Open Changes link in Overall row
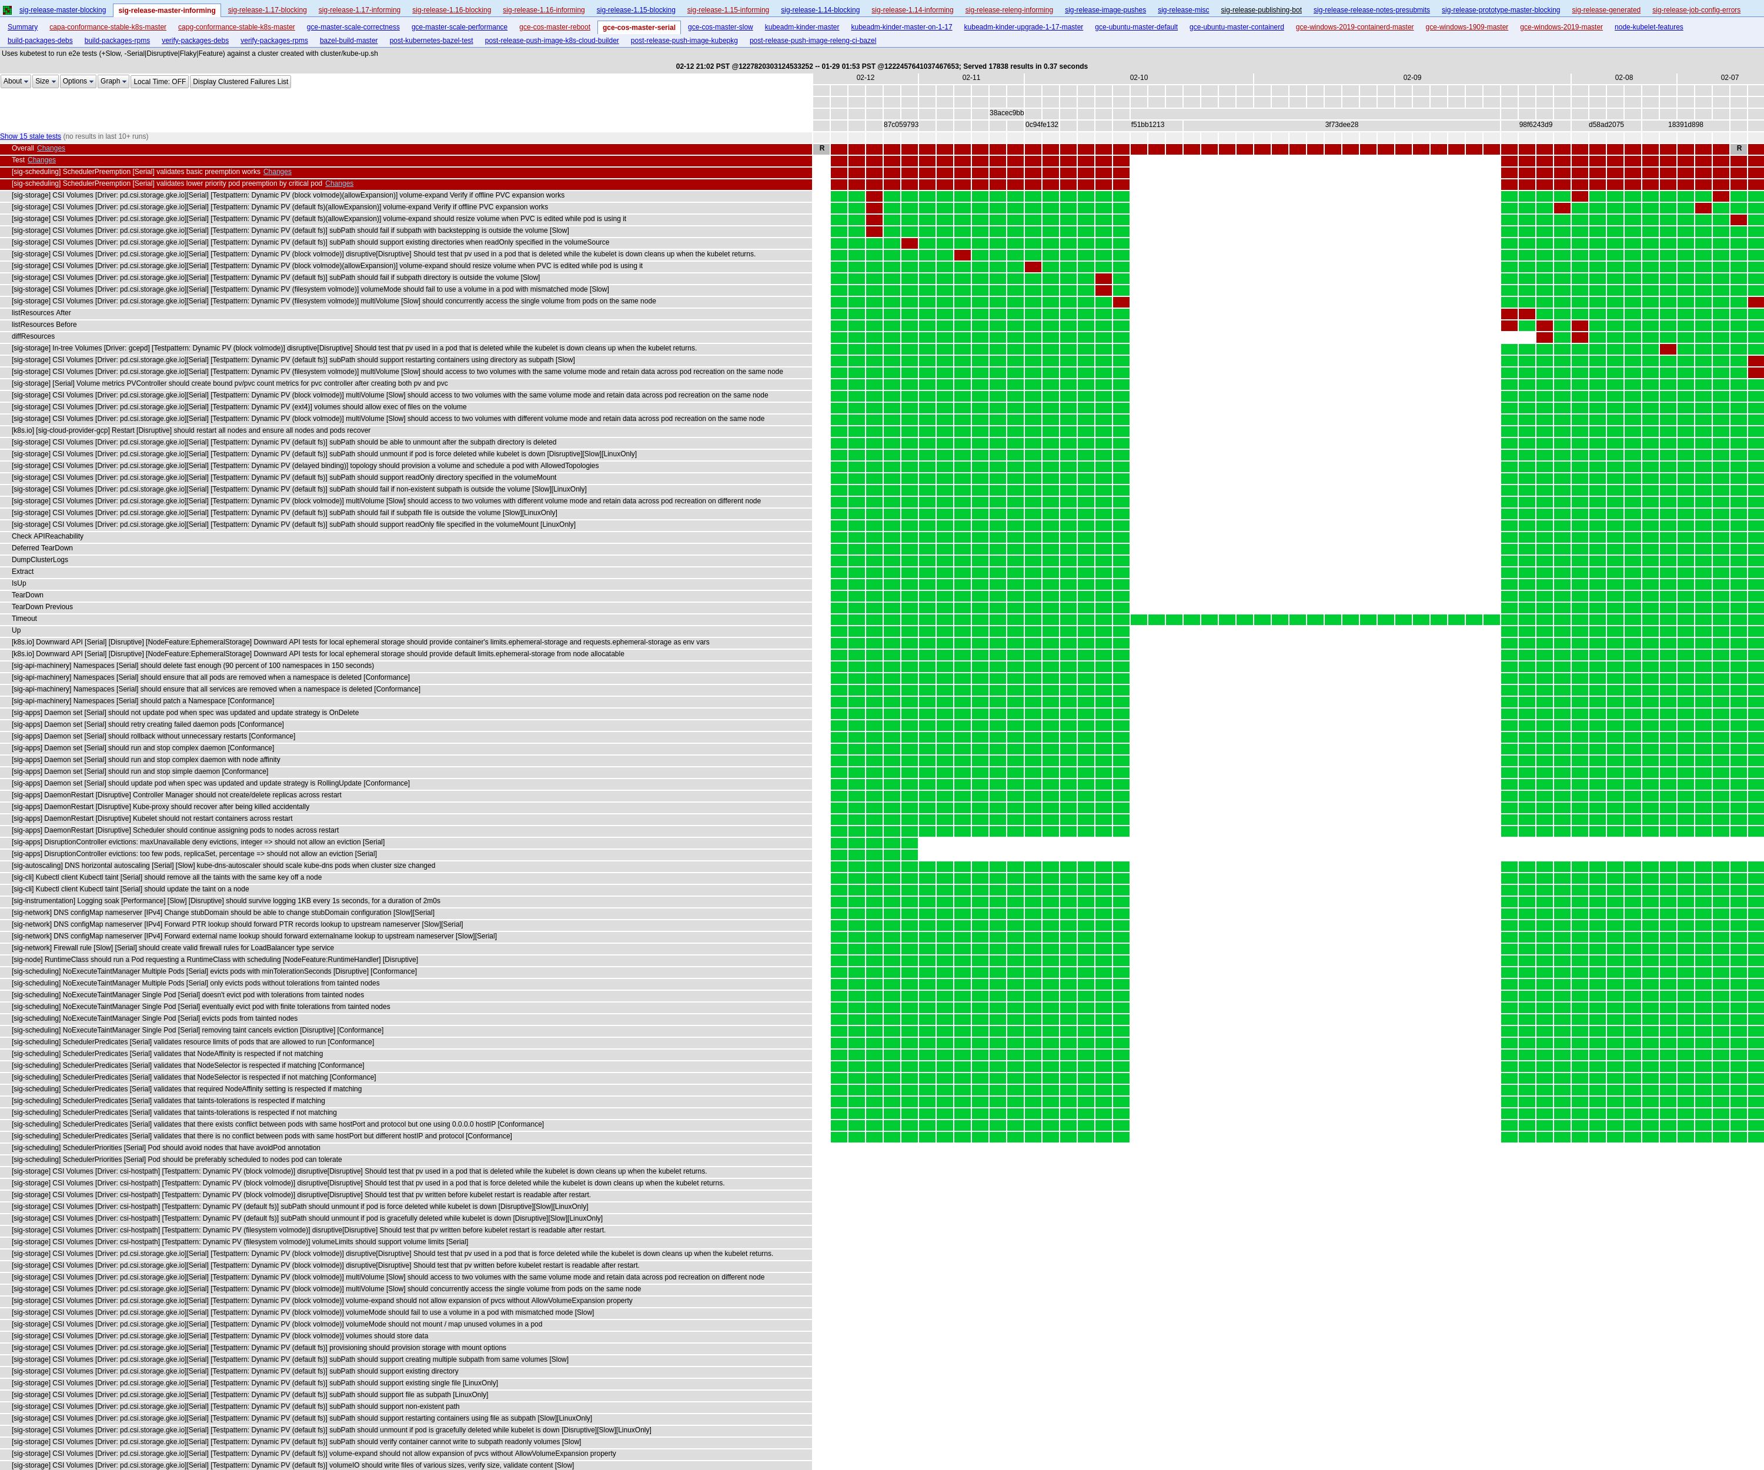This screenshot has height=1470, width=1764. [51, 148]
